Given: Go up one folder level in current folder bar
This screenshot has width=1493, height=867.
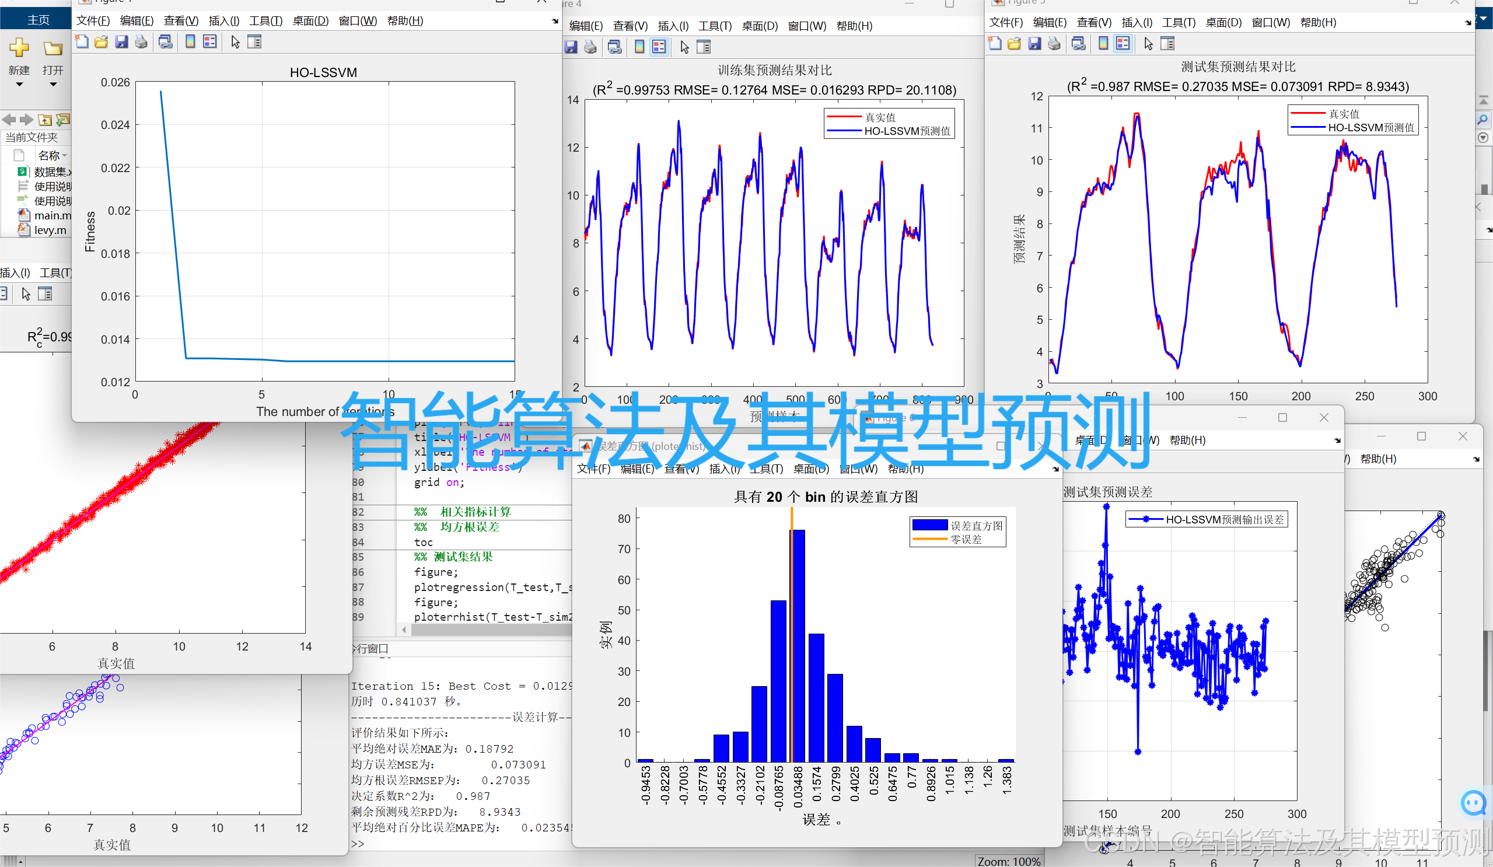Looking at the screenshot, I should [45, 120].
